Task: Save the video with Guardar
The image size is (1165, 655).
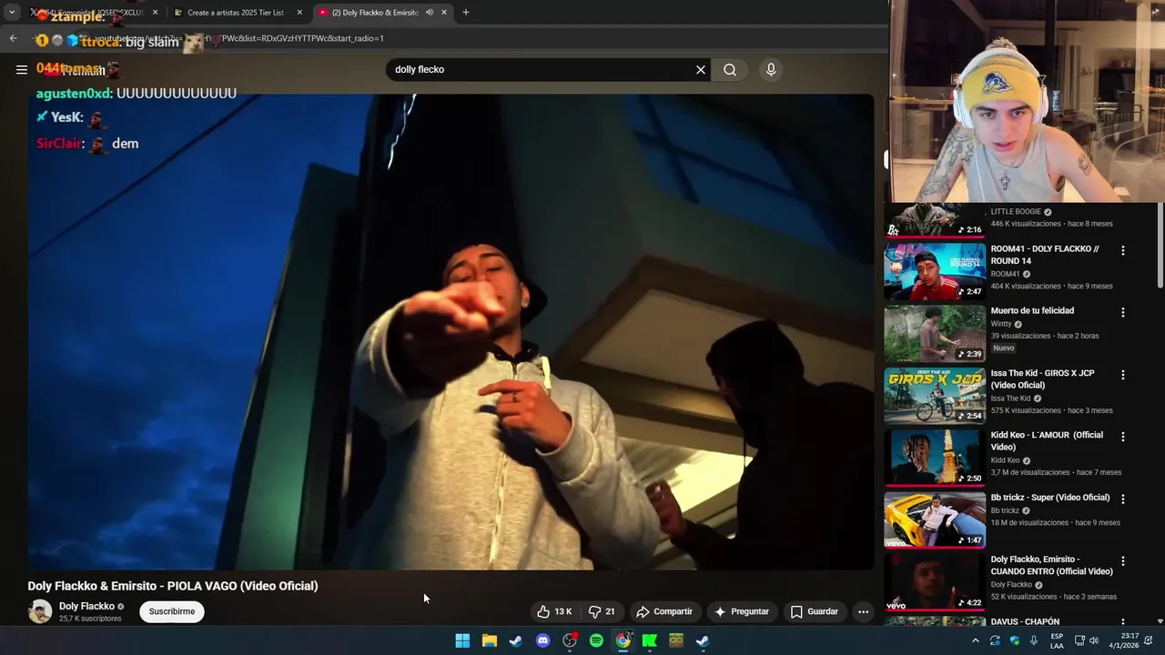Action: 815,611
